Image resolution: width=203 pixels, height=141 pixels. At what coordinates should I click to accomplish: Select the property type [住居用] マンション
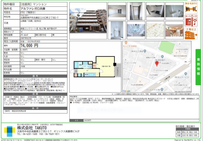tap(34, 4)
